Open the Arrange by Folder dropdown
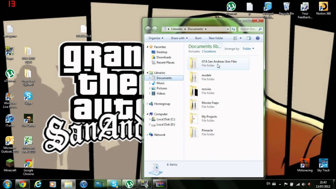The width and height of the screenshot is (336, 189). [x=248, y=49]
